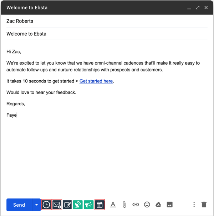Open the calendar icon in toolbar

click(x=100, y=205)
